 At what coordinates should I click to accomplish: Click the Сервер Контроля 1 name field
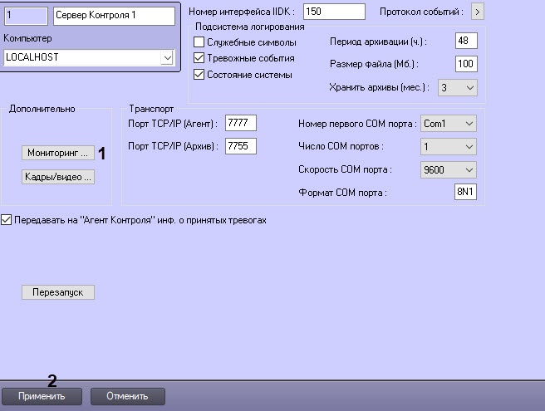tap(114, 15)
